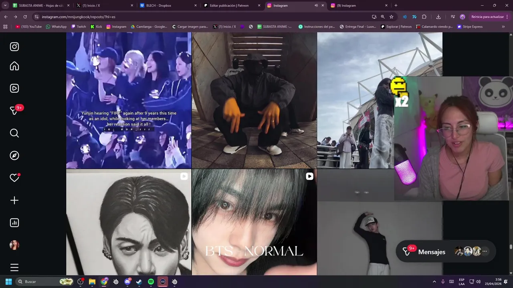This screenshot has width=513, height=288.
Task: Open (103) YouTube bookmark
Action: click(28, 27)
